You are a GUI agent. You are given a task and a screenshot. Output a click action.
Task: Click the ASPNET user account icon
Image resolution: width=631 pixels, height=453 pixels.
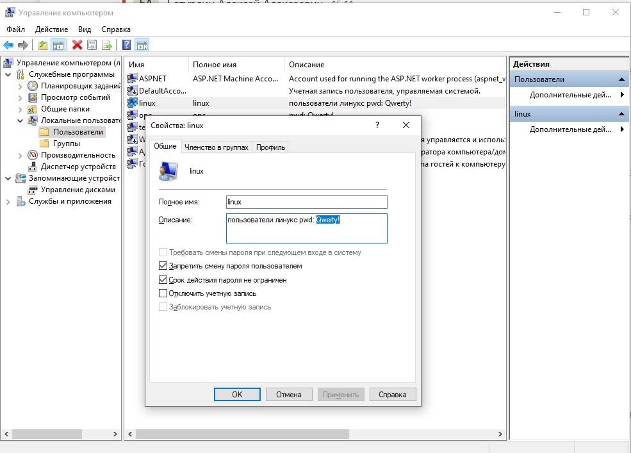tap(133, 79)
